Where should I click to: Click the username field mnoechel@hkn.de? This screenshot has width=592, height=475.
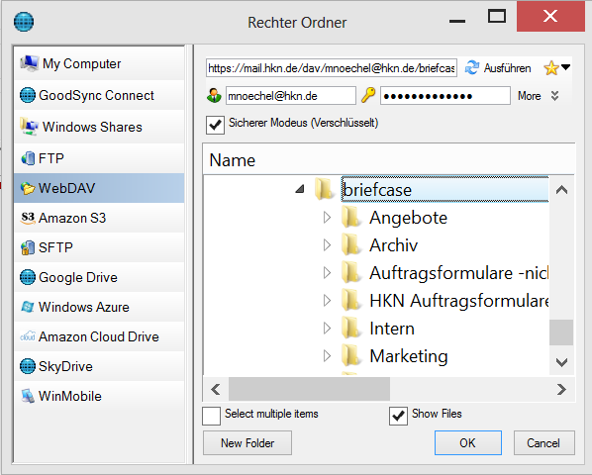[x=290, y=95]
